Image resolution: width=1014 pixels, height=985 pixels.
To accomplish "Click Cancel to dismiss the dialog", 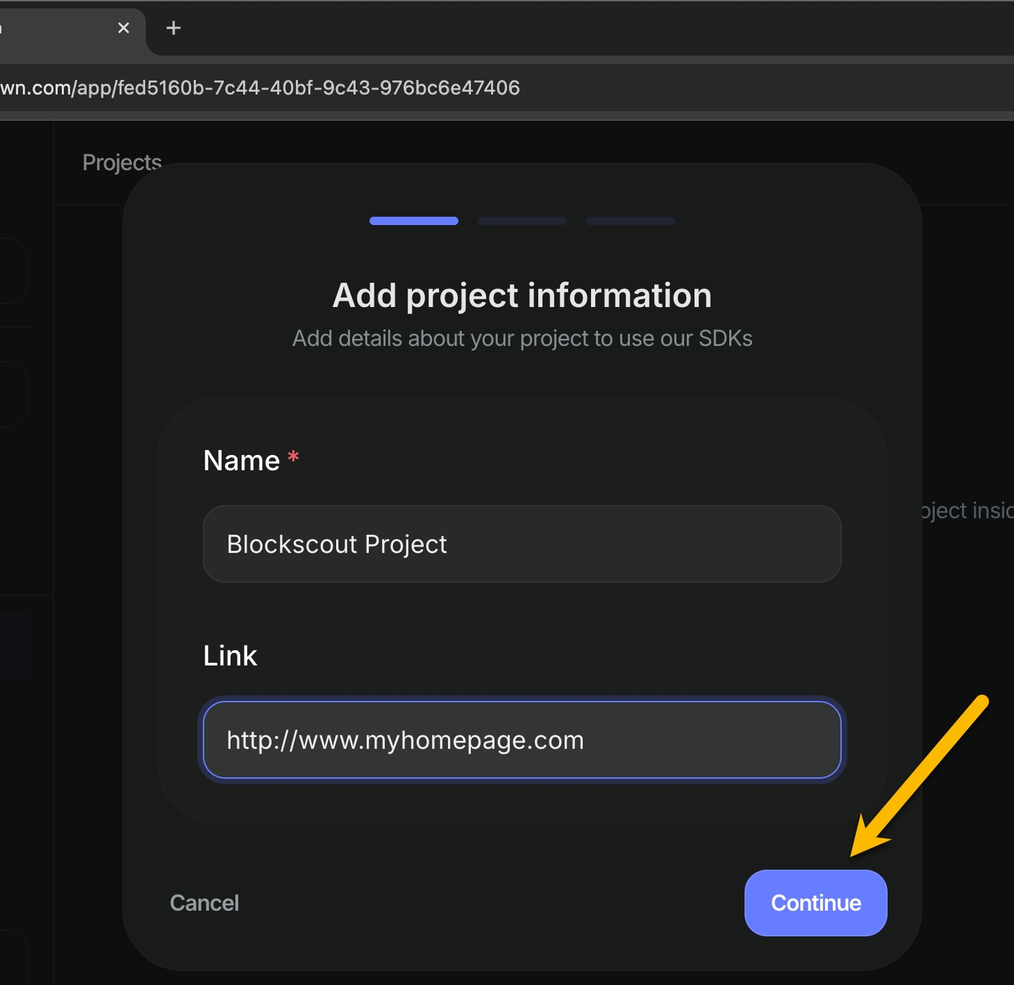I will [x=204, y=902].
